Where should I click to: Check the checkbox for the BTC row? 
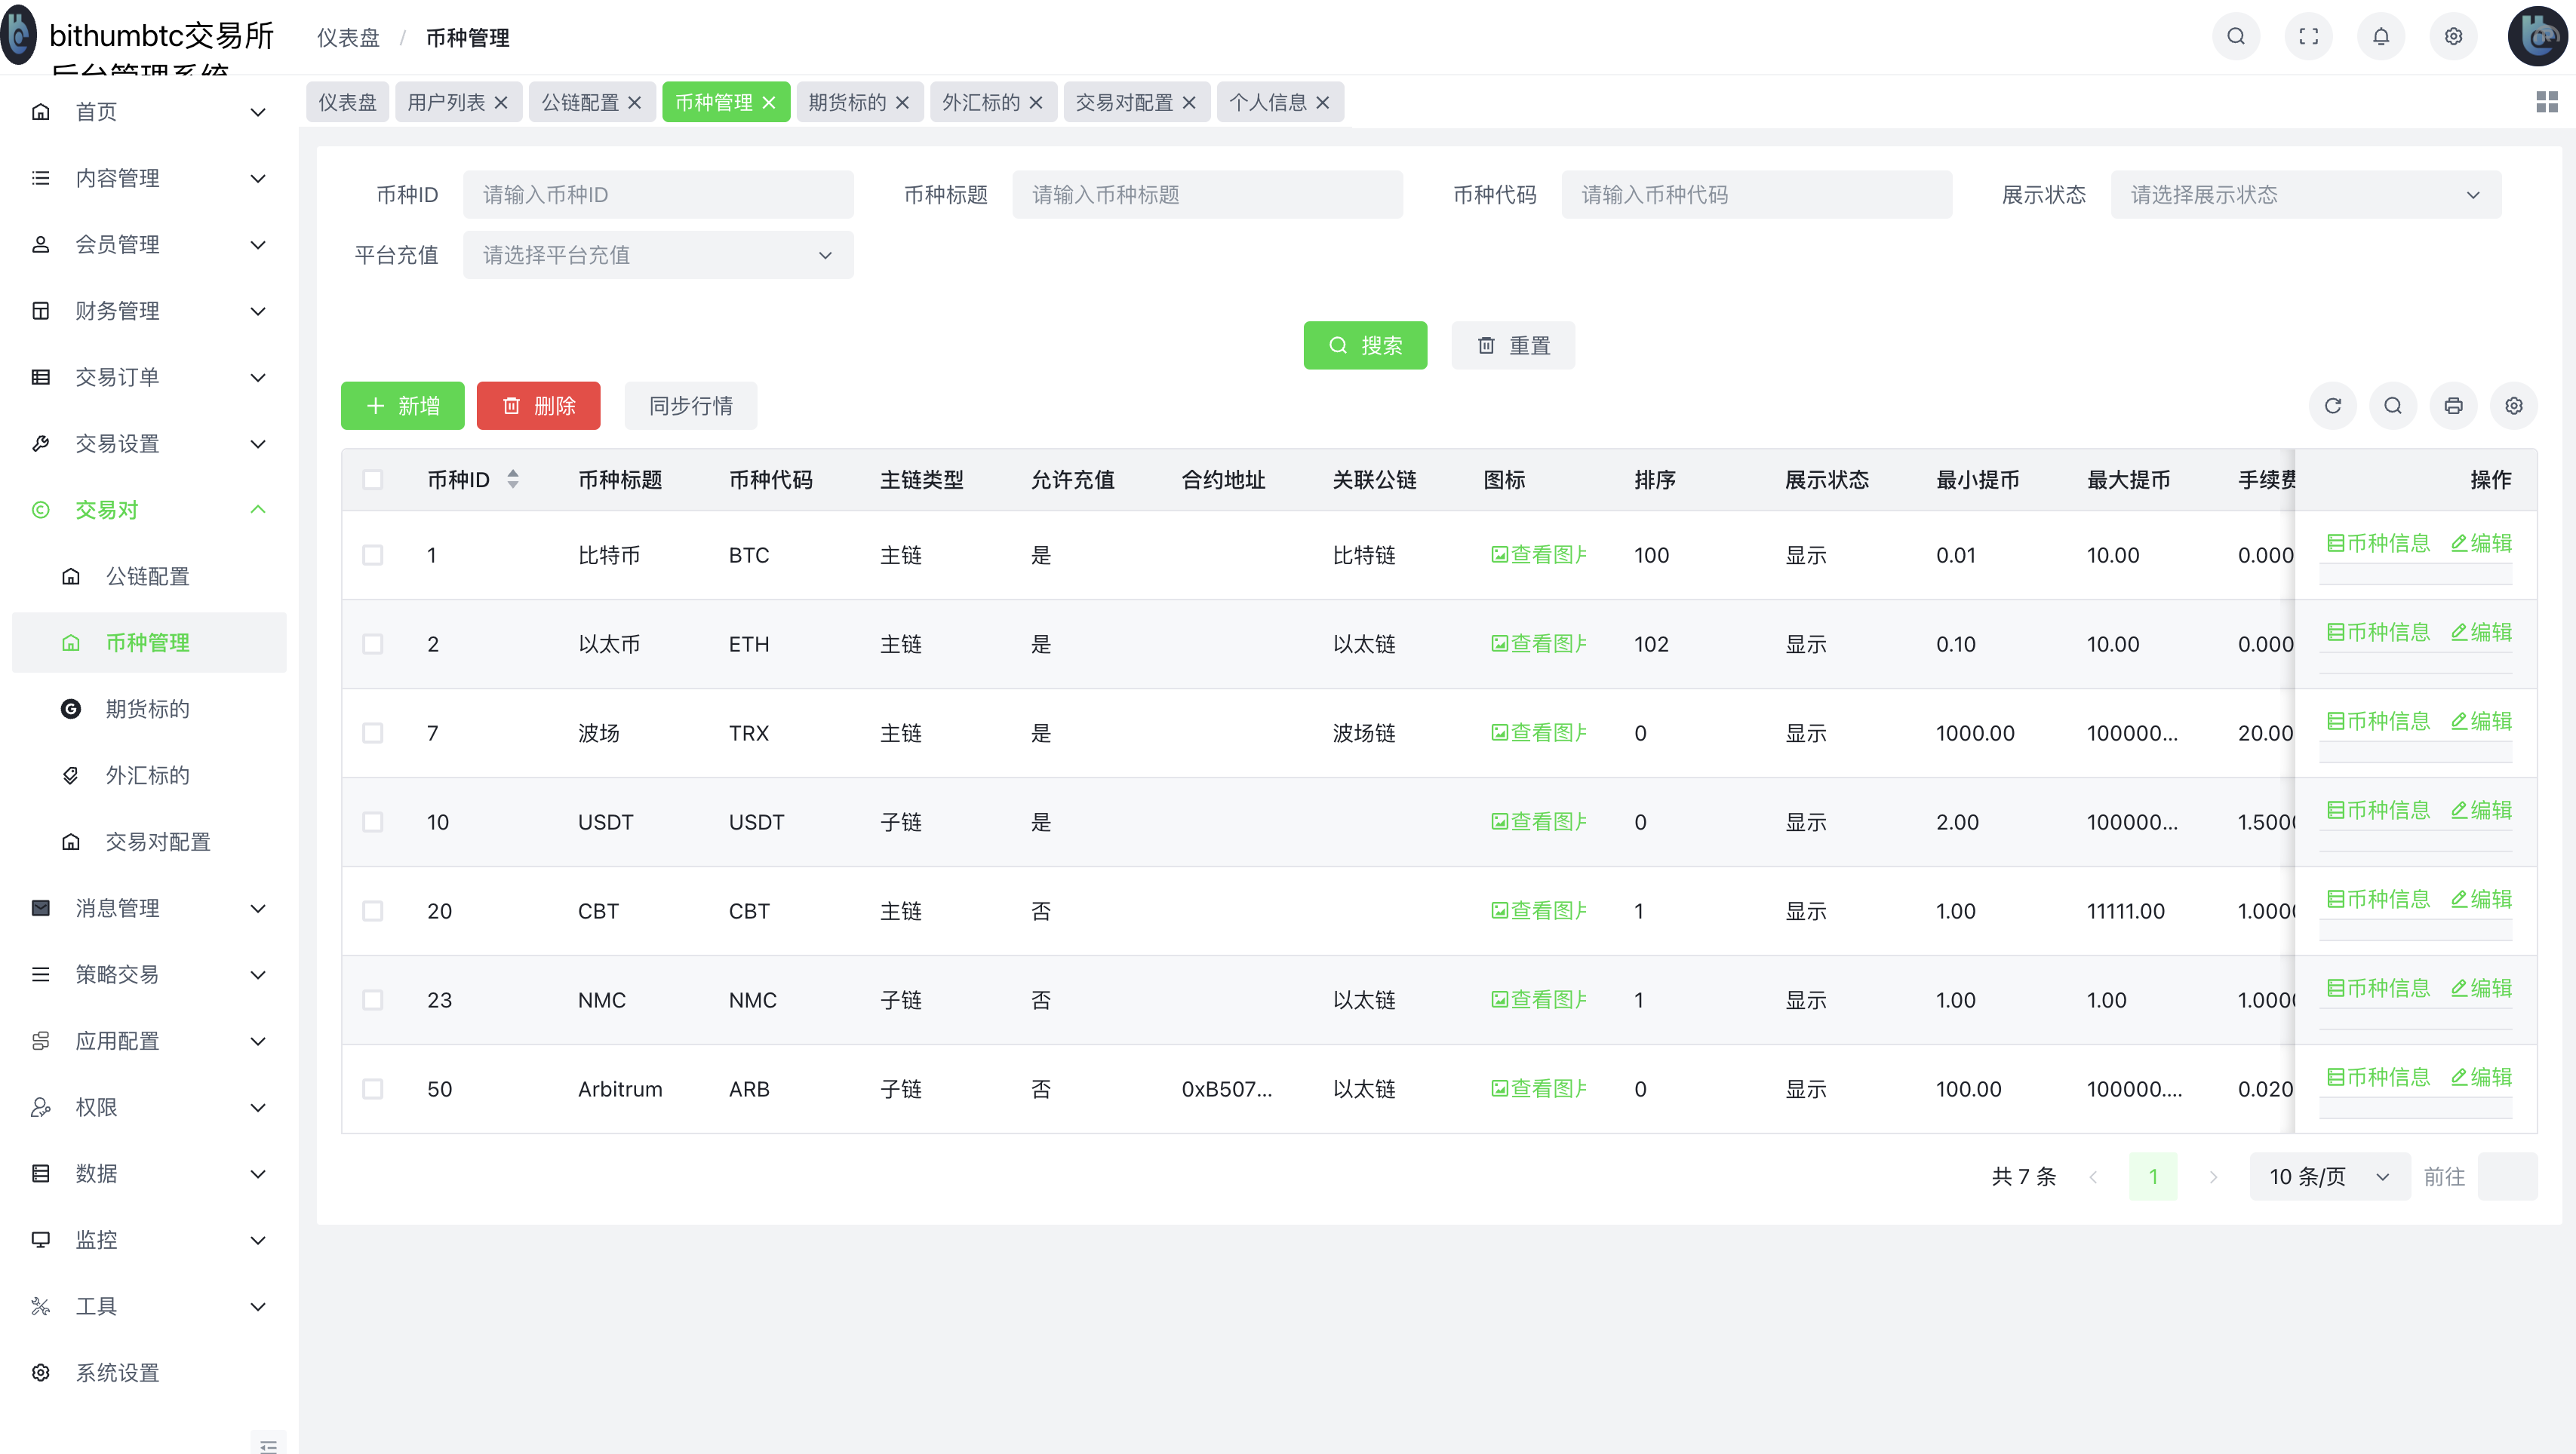374,554
